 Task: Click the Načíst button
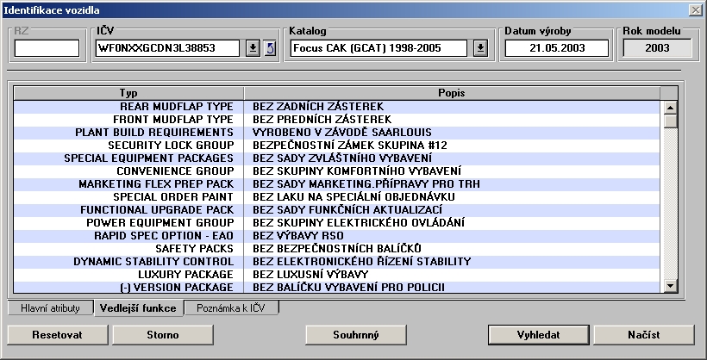tap(643, 334)
